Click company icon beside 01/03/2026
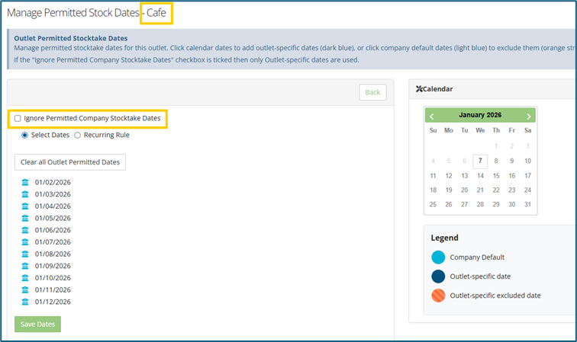The height and width of the screenshot is (342, 577). pyautogui.click(x=25, y=194)
